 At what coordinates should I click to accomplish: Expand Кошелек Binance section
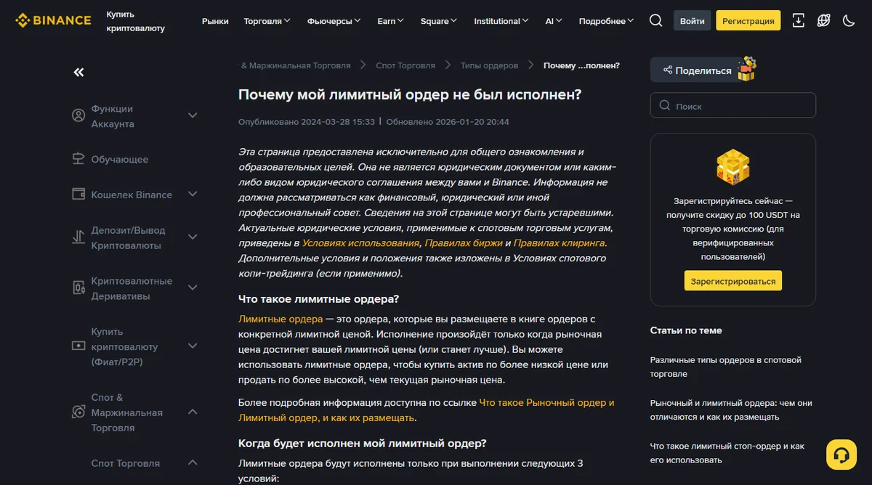click(x=193, y=194)
